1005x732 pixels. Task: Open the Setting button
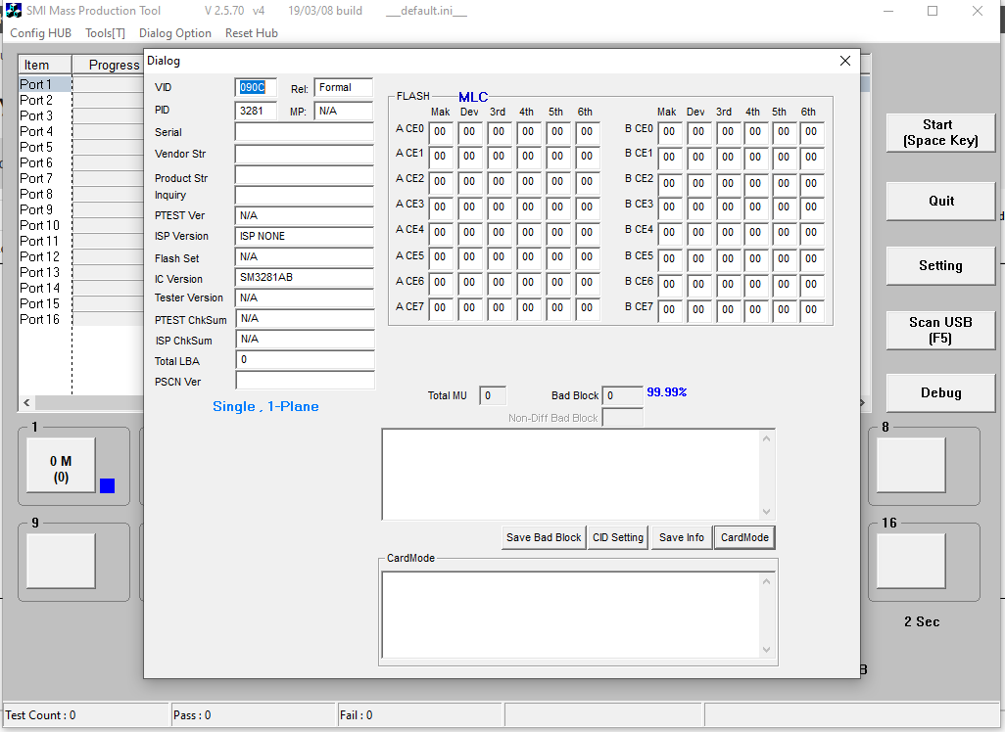[x=940, y=266]
